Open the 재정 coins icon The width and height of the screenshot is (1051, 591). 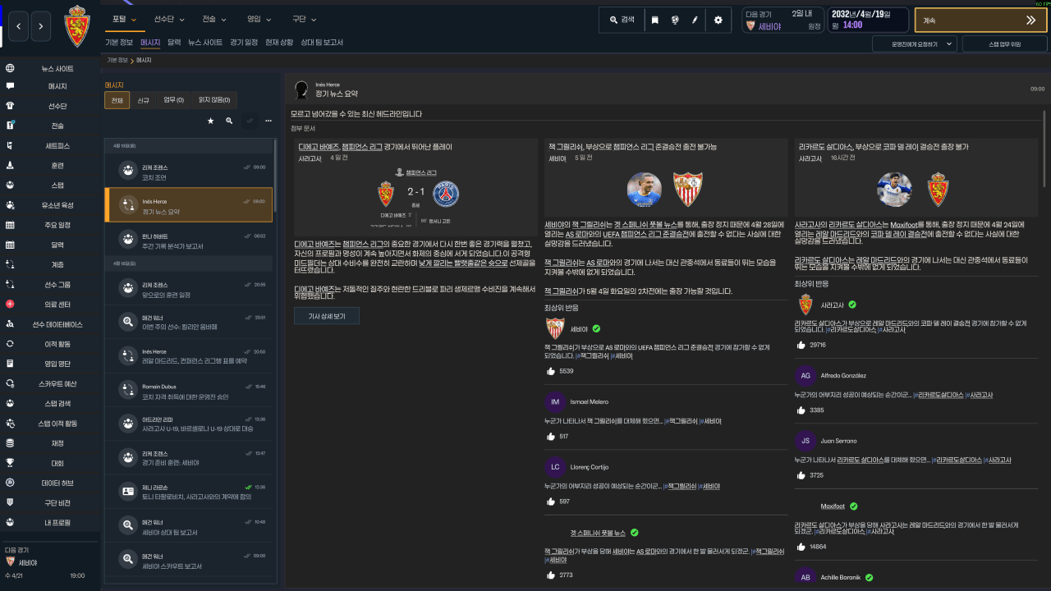pos(10,443)
